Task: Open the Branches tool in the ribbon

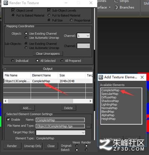Action: coord(124,7)
